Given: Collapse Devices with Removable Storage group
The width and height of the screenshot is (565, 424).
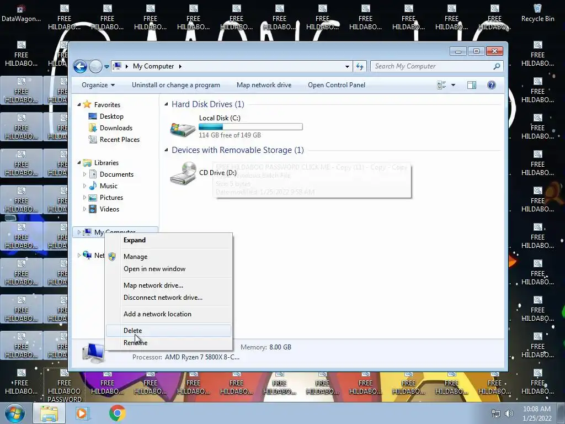Looking at the screenshot, I should point(166,150).
